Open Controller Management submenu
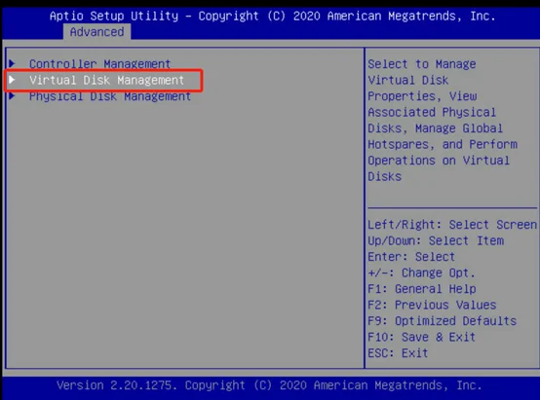This screenshot has width=540, height=400. click(x=99, y=63)
